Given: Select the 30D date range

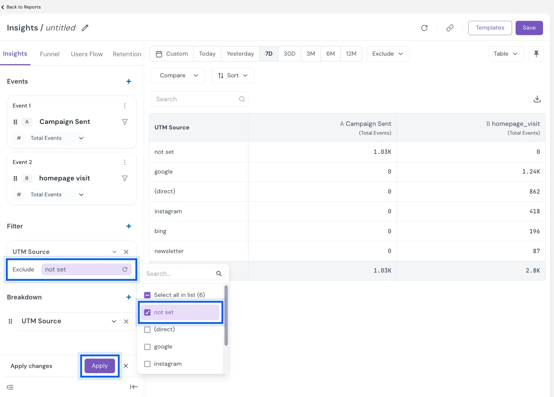Looking at the screenshot, I should (289, 54).
